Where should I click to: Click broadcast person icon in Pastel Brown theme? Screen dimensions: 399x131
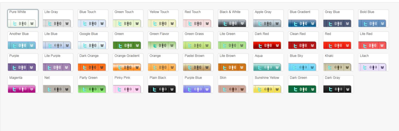point(198,67)
